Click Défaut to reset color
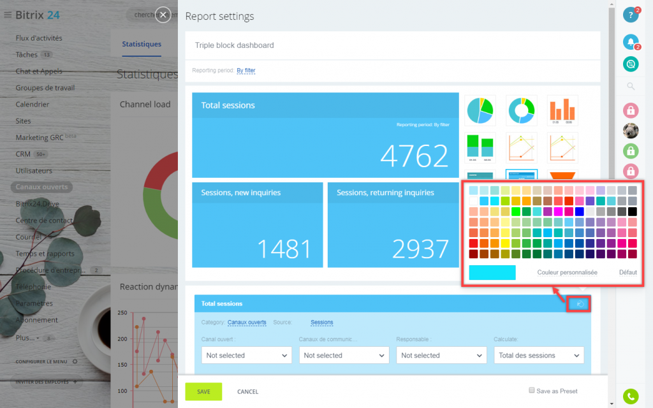653x408 pixels. coord(628,272)
